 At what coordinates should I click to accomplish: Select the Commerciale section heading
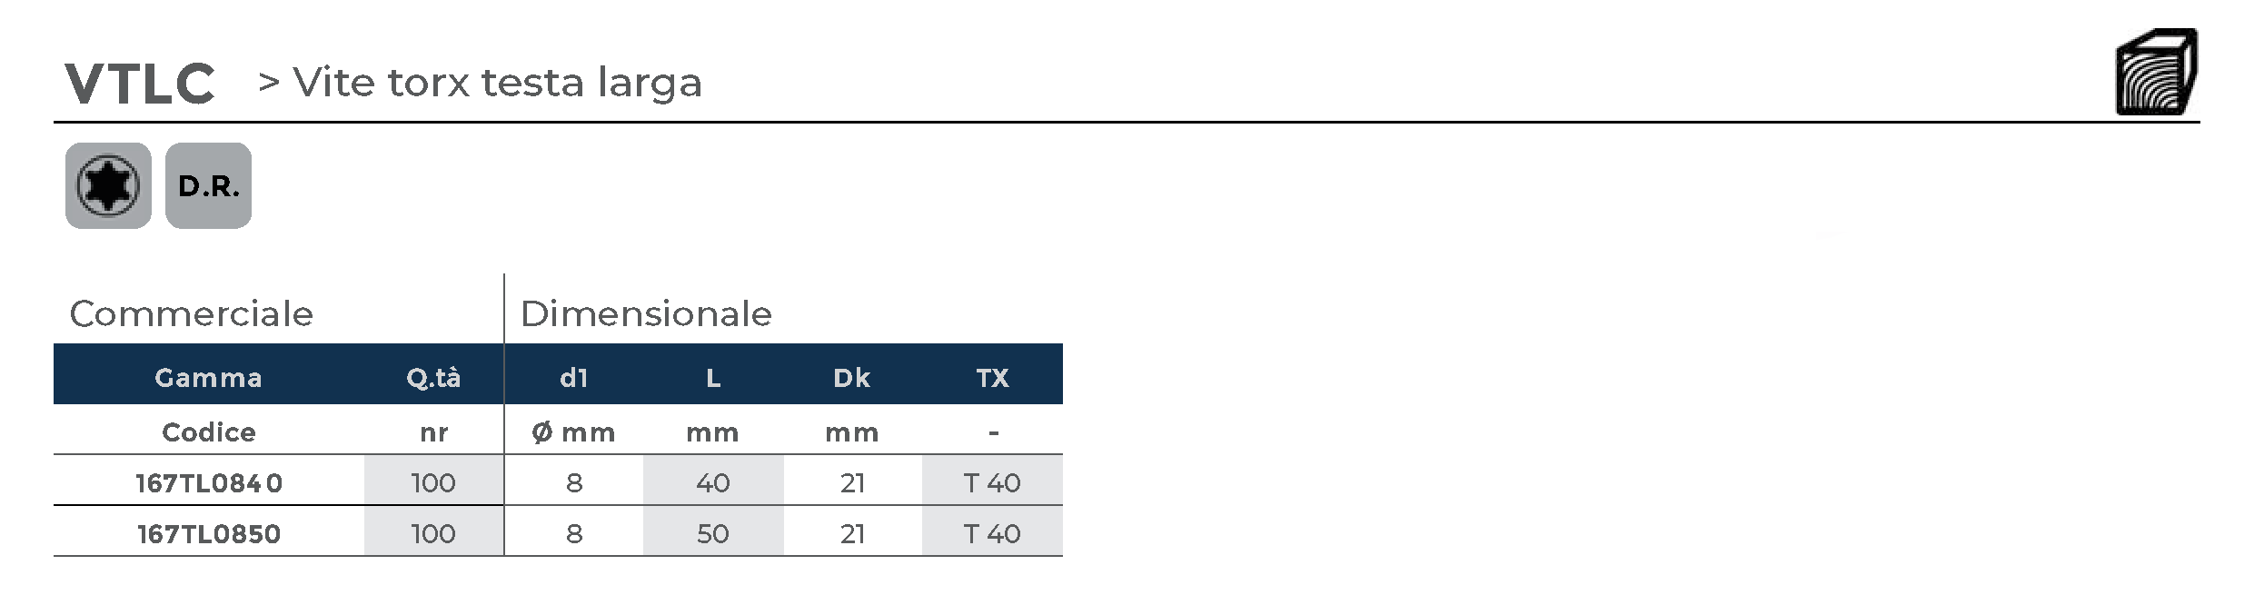pyautogui.click(x=192, y=314)
